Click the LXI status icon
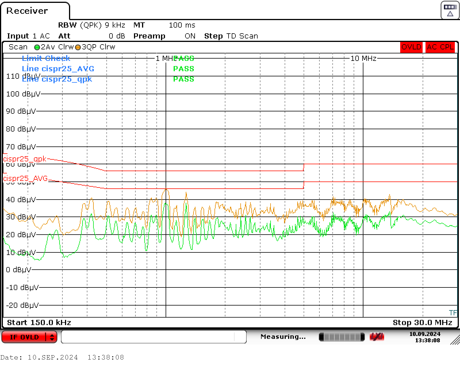 point(377,337)
